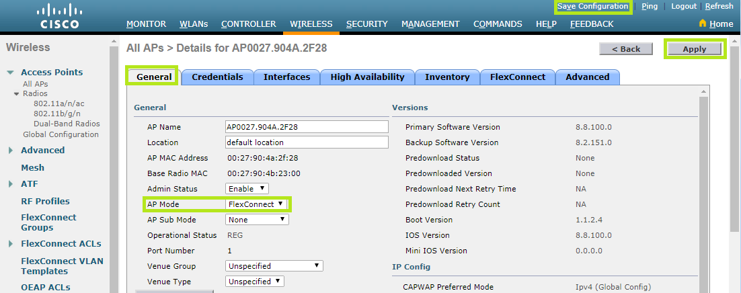
Task: Open the AP Mode dropdown
Action: [x=256, y=204]
